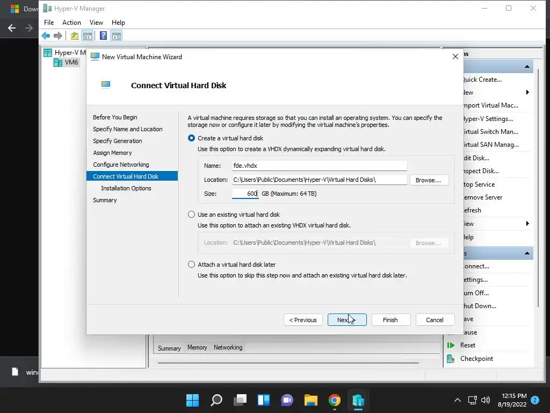Go to Installation Options step

126,188
